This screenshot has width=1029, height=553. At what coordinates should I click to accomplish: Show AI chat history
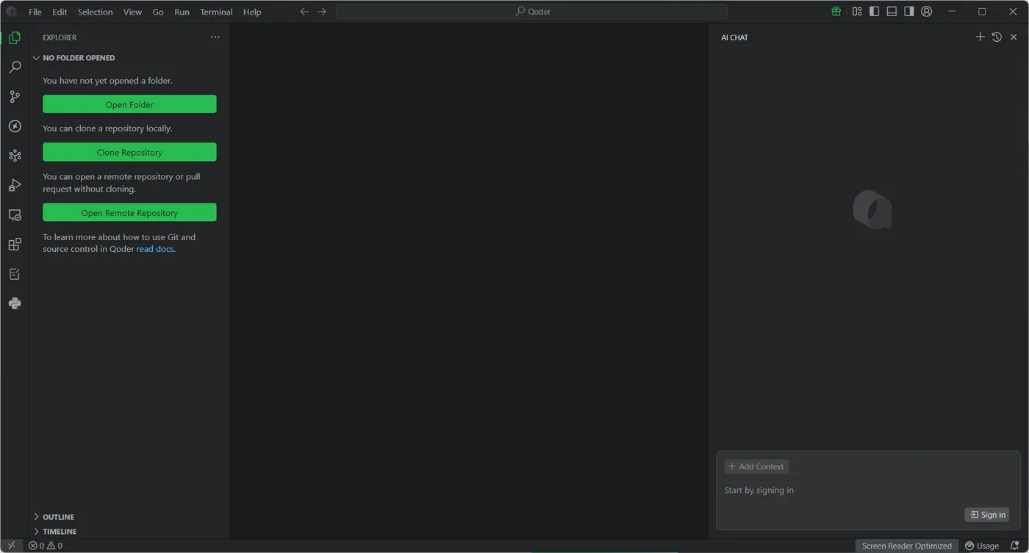point(997,37)
